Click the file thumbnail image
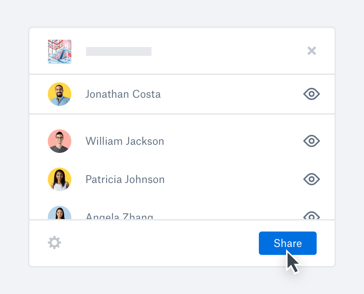Viewport: 364px width, 294px height. [x=60, y=51]
